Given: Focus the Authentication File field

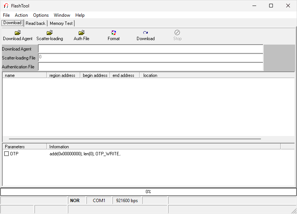Looking at the screenshot, I should pyautogui.click(x=151, y=67).
